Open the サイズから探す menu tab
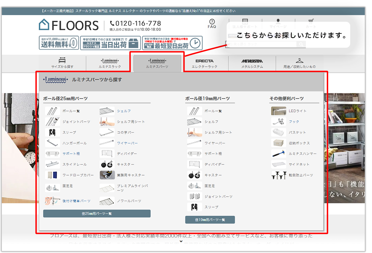372x253 pixels. [x=62, y=63]
